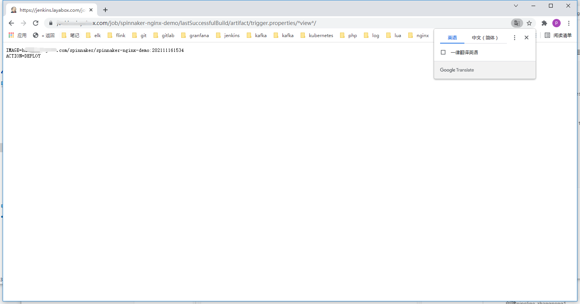Minimize the Chrome window

[533, 6]
